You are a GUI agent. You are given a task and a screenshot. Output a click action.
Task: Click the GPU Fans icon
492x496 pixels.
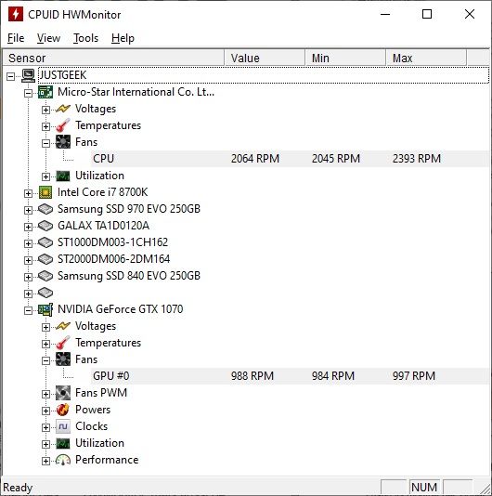pyautogui.click(x=63, y=359)
